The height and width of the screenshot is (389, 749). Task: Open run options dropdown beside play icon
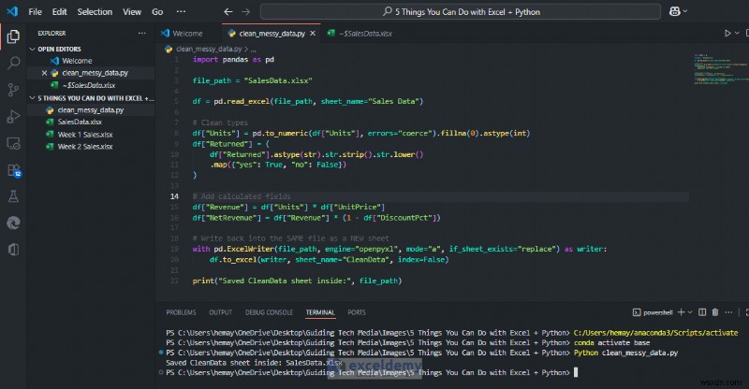point(737,33)
